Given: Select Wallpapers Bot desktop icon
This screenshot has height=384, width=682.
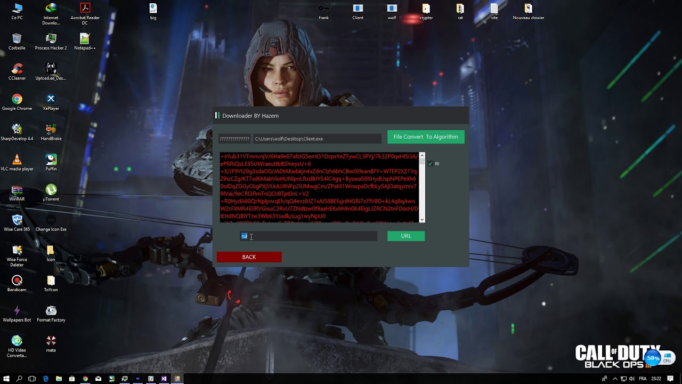Looking at the screenshot, I should [x=17, y=314].
